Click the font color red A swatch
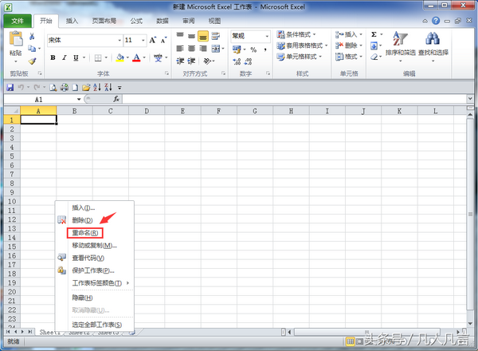The image size is (478, 351). pyautogui.click(x=136, y=57)
